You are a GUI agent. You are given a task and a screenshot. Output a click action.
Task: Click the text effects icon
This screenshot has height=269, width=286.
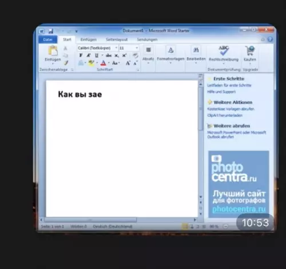(x=81, y=63)
